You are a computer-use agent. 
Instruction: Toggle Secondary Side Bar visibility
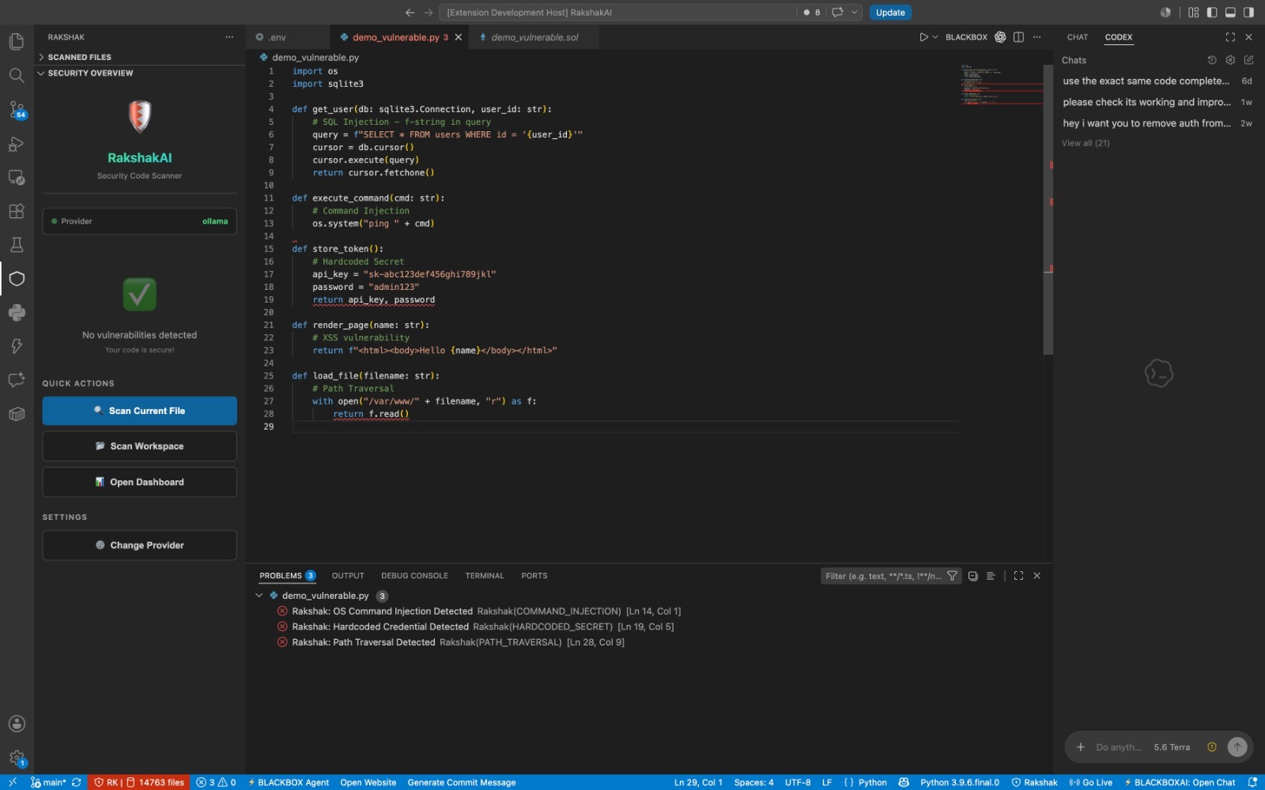[1248, 13]
